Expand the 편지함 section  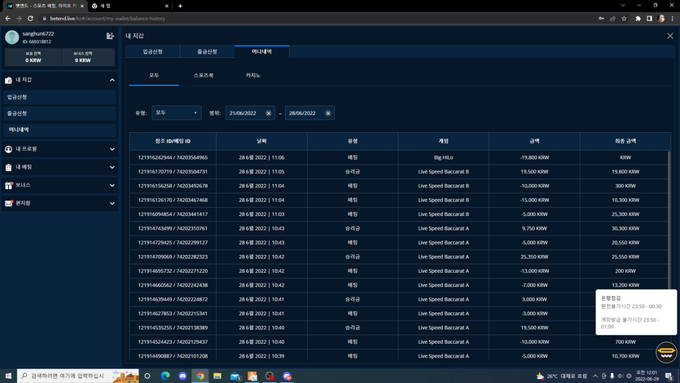click(112, 204)
